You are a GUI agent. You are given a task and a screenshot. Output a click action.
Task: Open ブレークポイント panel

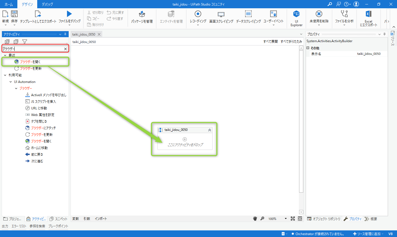(x=58, y=226)
